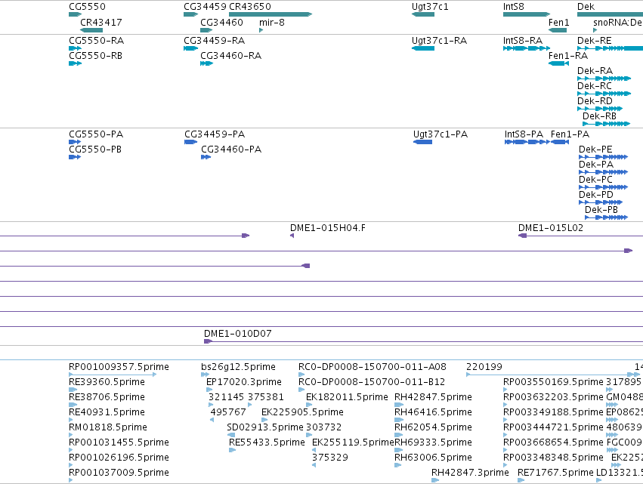The width and height of the screenshot is (643, 484).
Task: Click protein Fen1-PA
Action: tap(570, 134)
